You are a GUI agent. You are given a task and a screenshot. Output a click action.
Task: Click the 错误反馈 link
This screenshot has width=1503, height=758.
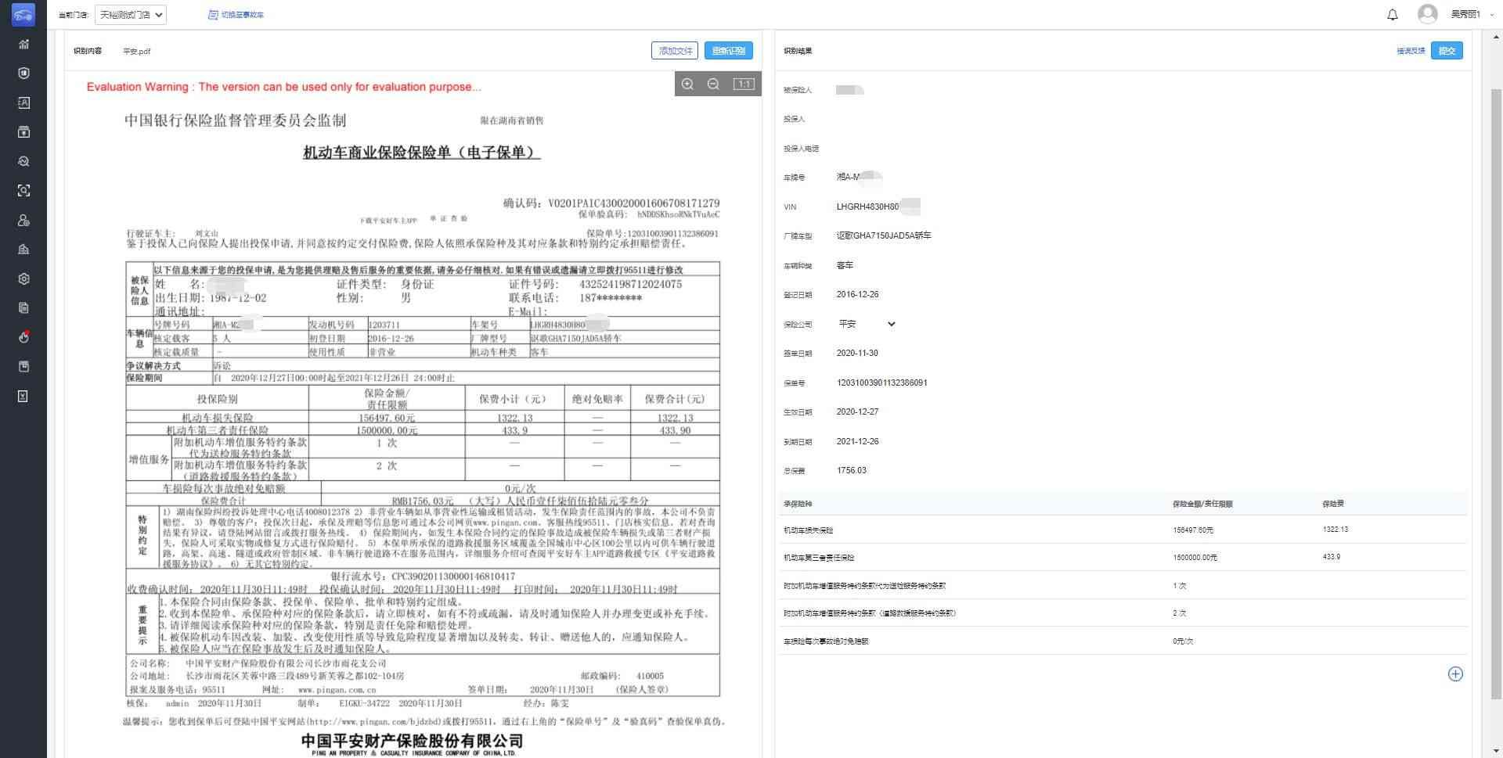pos(1410,51)
